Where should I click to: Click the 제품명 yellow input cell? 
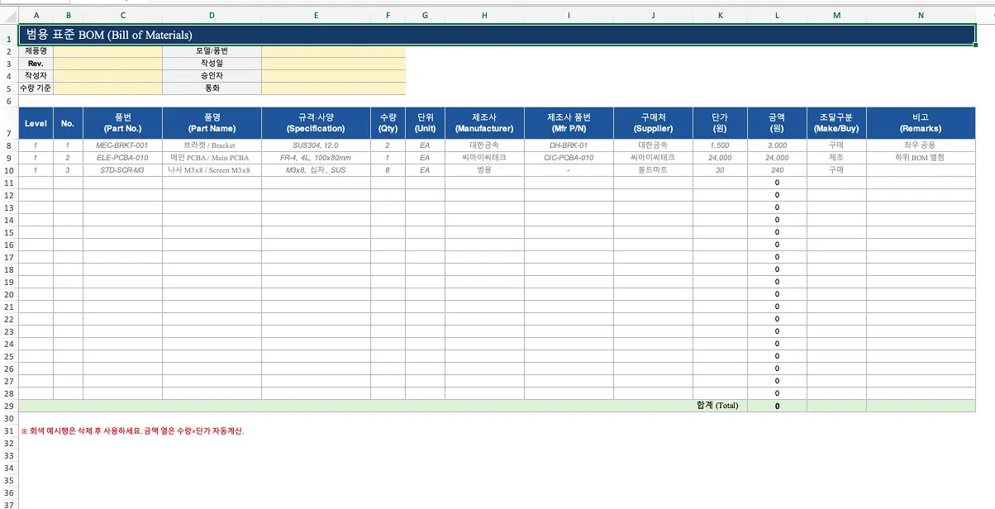click(x=107, y=51)
